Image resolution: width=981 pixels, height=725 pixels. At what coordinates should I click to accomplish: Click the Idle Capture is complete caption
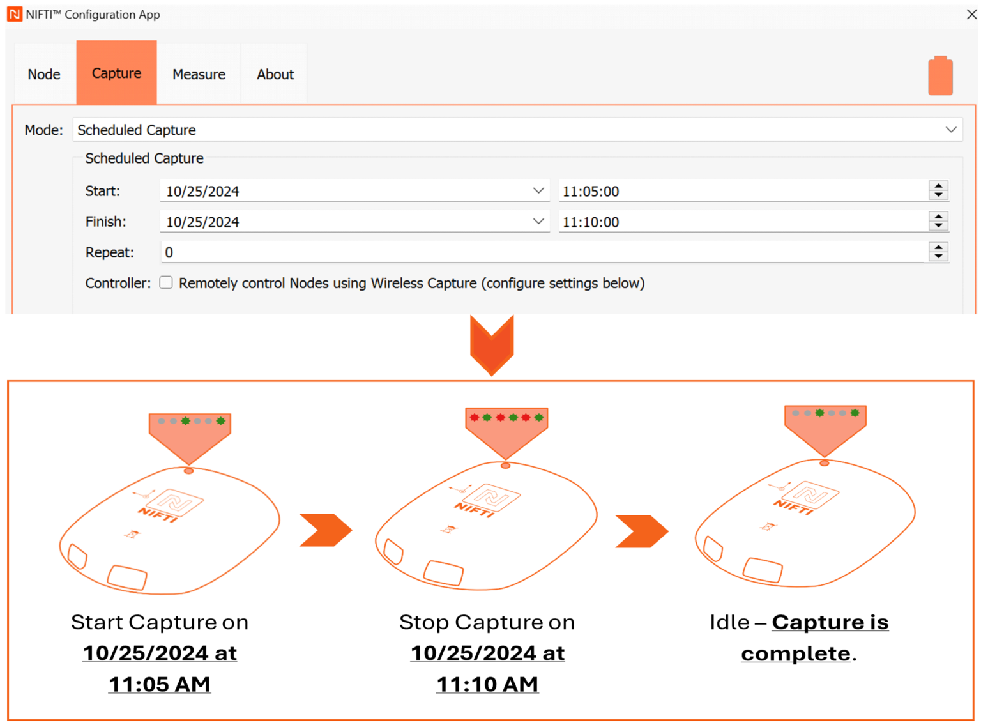(799, 637)
